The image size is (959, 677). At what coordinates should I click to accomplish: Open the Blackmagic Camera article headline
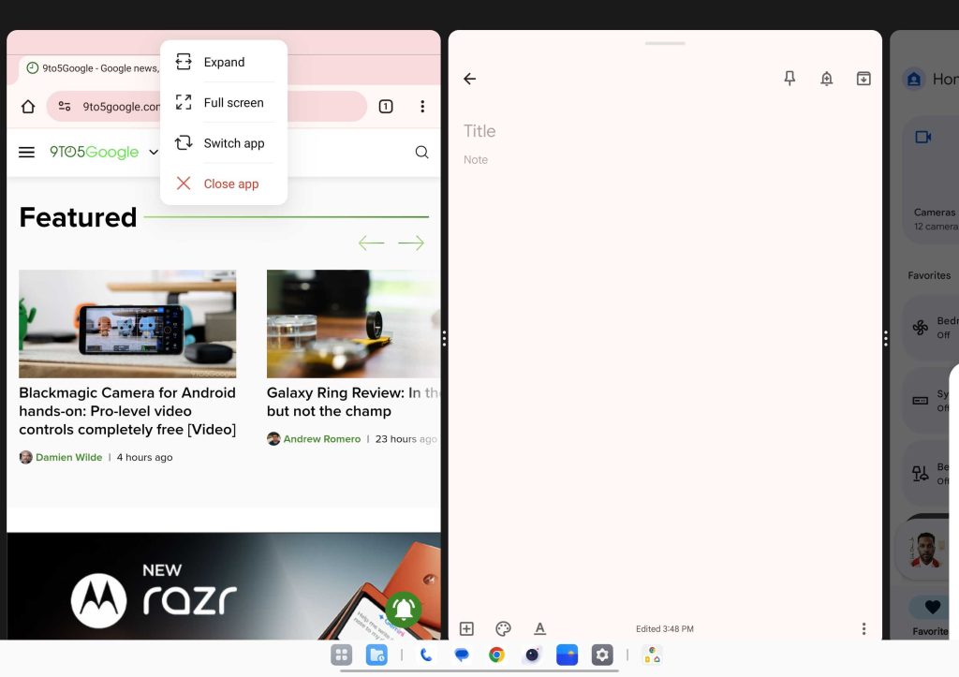[x=127, y=411]
